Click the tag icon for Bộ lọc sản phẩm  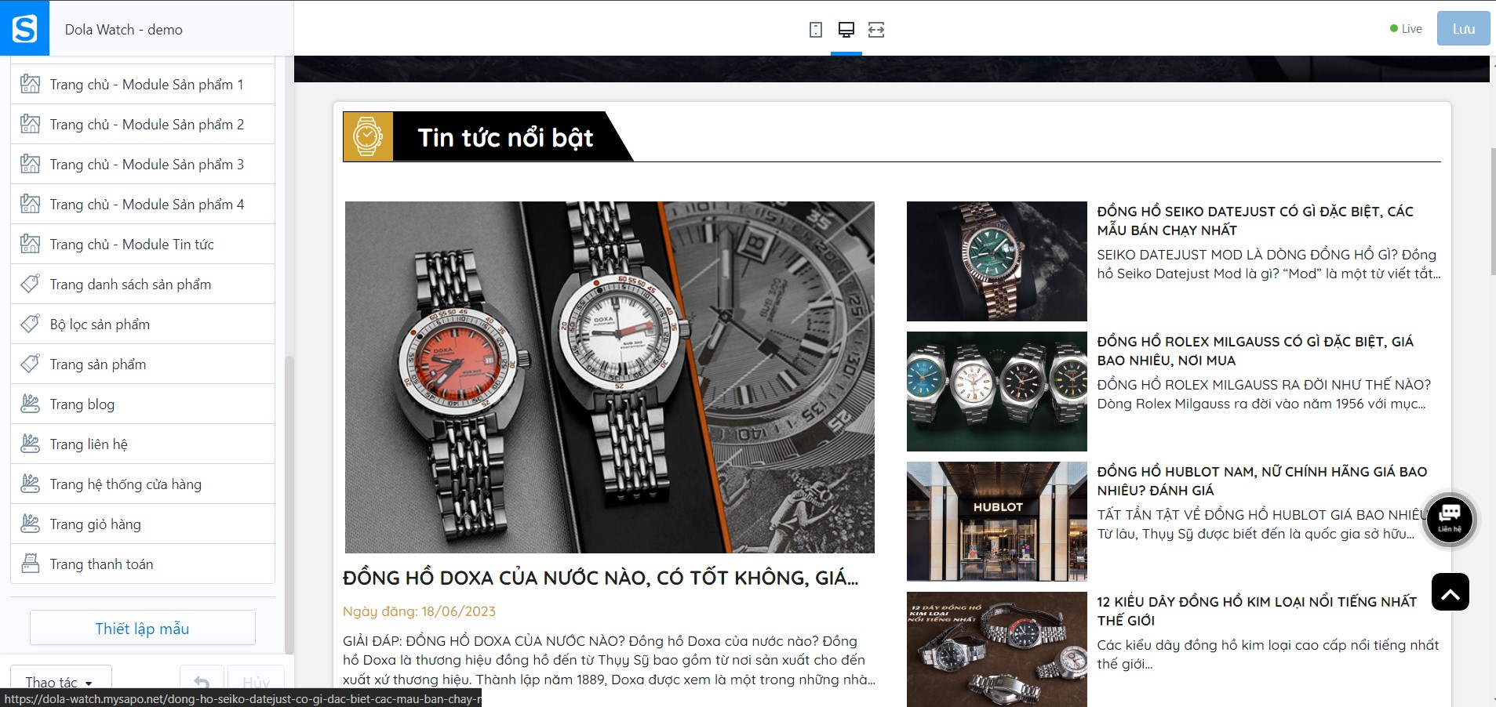pyautogui.click(x=30, y=324)
